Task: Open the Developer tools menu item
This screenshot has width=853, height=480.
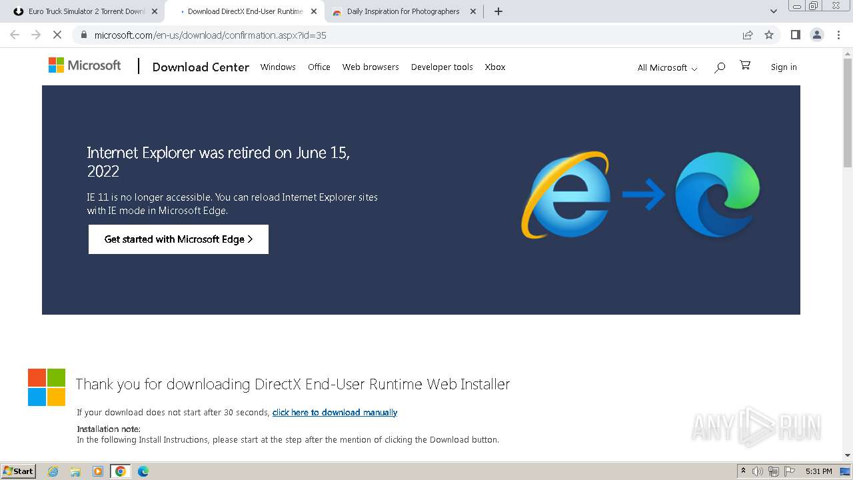Action: click(442, 67)
